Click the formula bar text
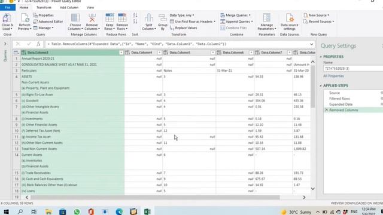The height and width of the screenshot is (215, 383). tap(137, 44)
